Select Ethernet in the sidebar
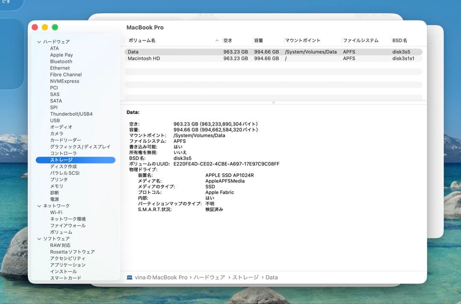 click(x=60, y=68)
